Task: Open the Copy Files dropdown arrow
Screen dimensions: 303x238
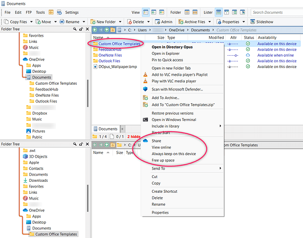Action: tap(31, 22)
